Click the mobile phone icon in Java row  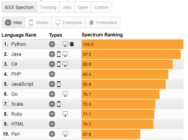pyautogui.click(x=59, y=54)
